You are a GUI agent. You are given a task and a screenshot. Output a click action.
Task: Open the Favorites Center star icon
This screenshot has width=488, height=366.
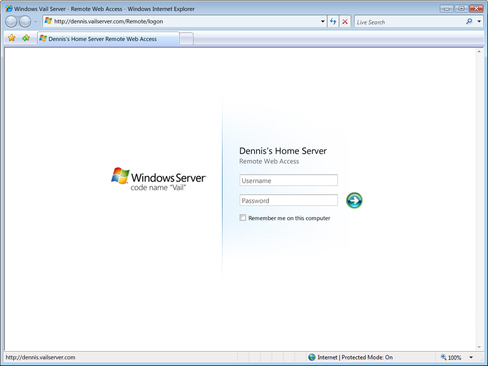click(x=12, y=38)
